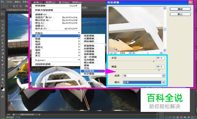This screenshot has height=119, width=197.
Task: Click preview scrollbar right arrow
Action: [x=161, y=53]
